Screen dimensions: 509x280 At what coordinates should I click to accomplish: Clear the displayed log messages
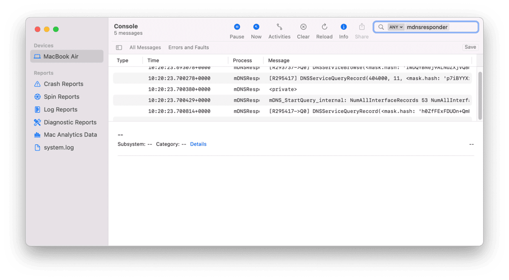(303, 31)
